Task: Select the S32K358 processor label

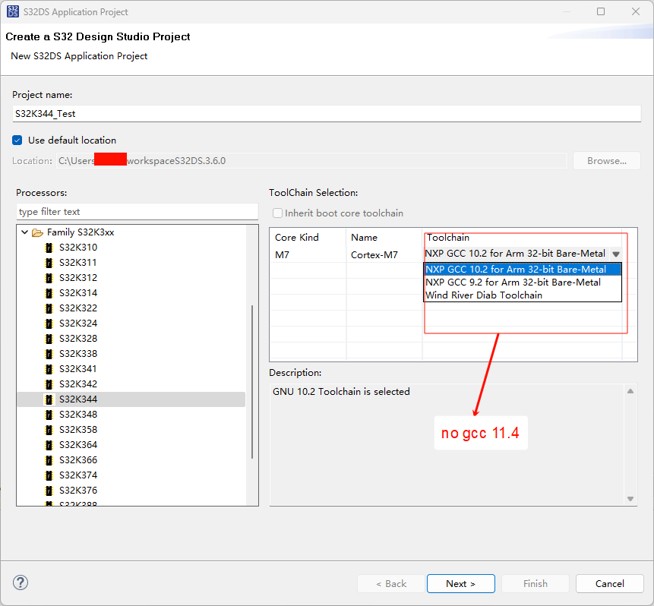Action: click(78, 430)
